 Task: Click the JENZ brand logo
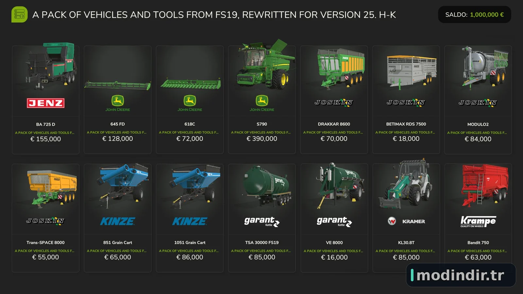45,103
